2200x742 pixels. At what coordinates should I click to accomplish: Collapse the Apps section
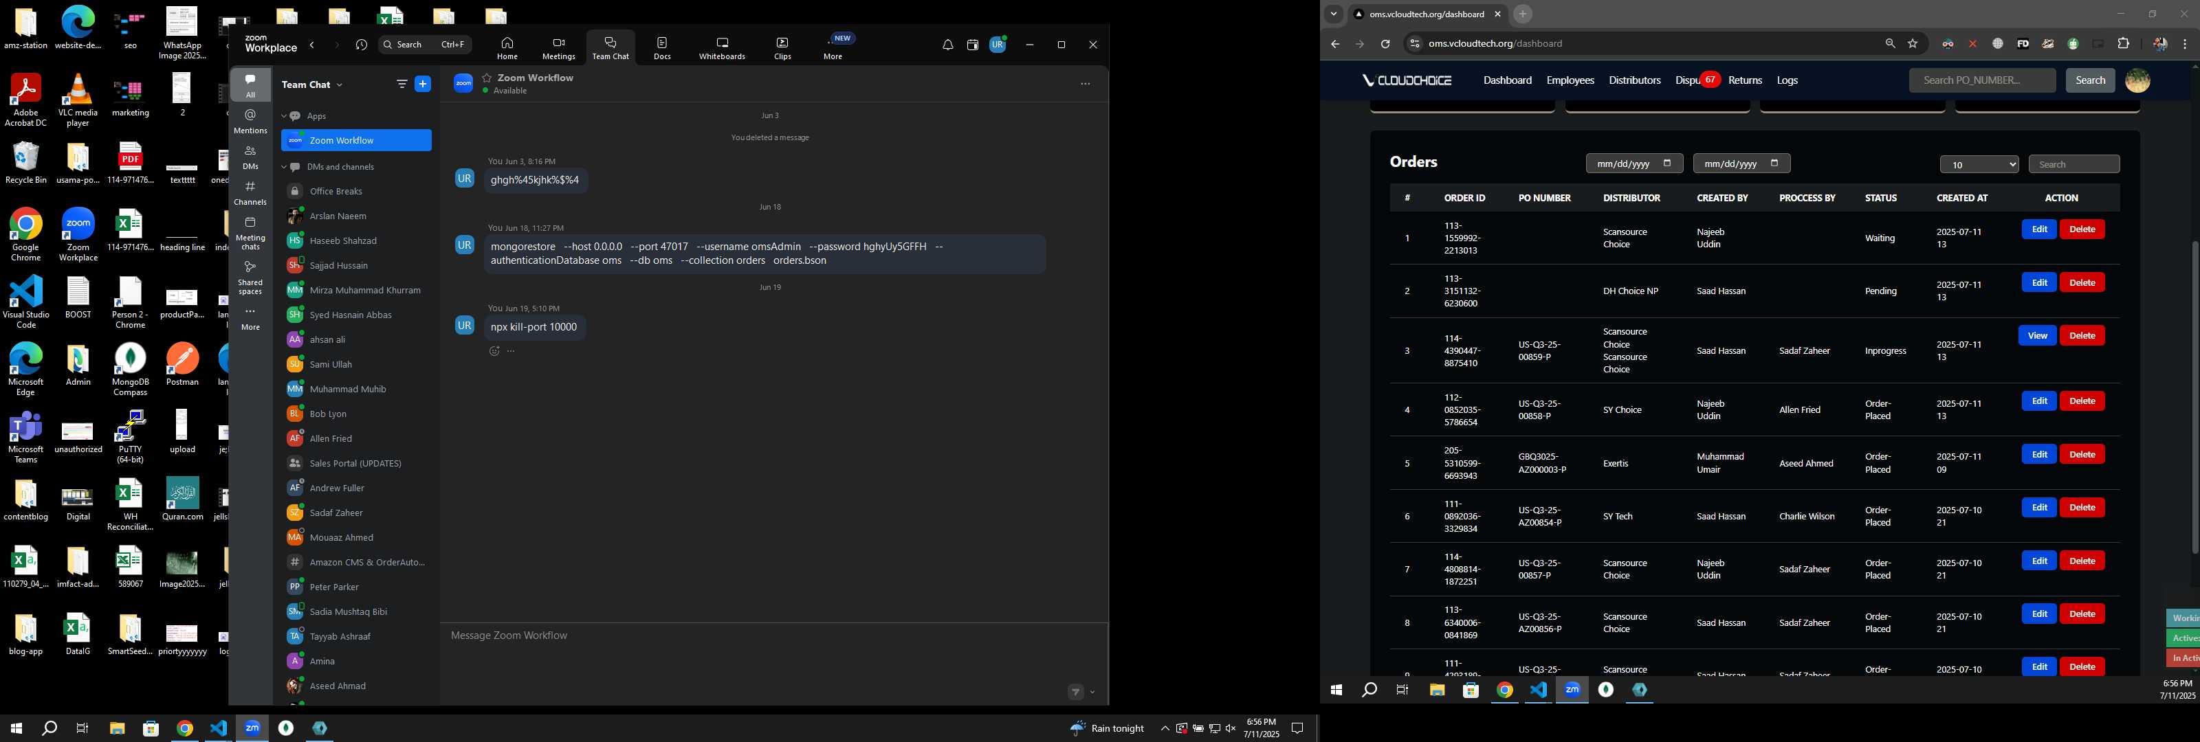click(x=285, y=116)
